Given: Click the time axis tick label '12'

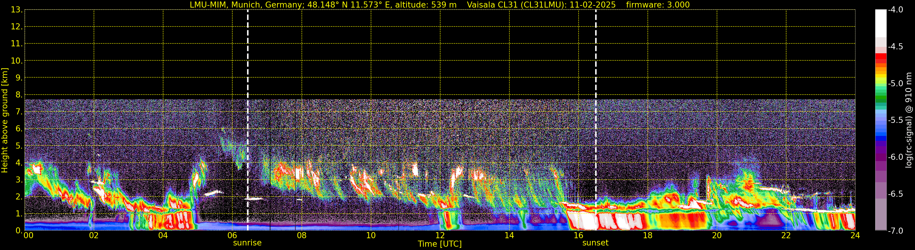Looking at the screenshot, I should tap(440, 235).
